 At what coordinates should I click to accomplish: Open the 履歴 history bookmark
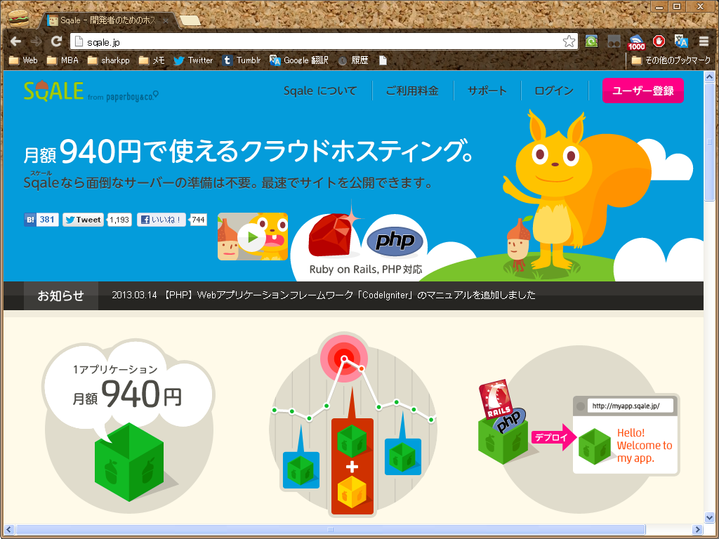(353, 60)
